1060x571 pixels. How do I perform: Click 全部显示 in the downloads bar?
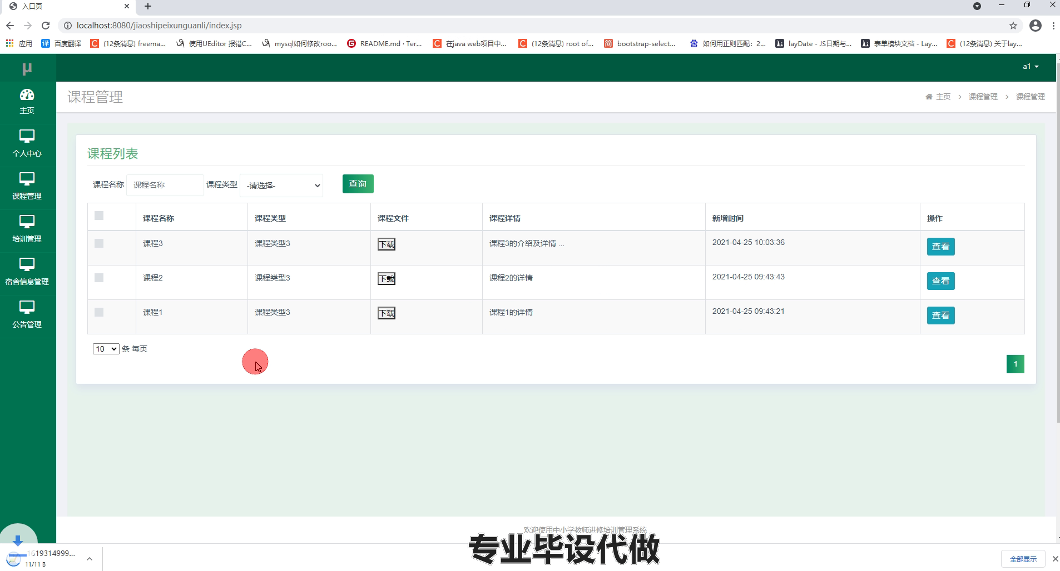1023,559
